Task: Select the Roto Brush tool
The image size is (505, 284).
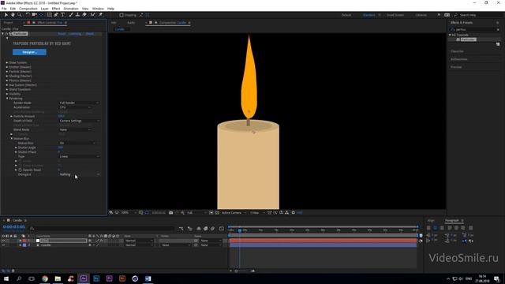Action: (x=93, y=15)
